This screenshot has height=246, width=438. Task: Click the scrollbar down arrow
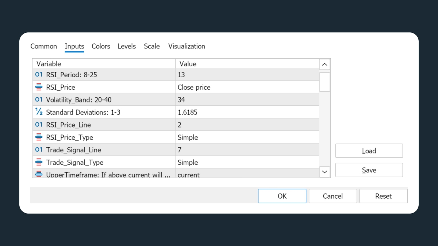(x=324, y=171)
